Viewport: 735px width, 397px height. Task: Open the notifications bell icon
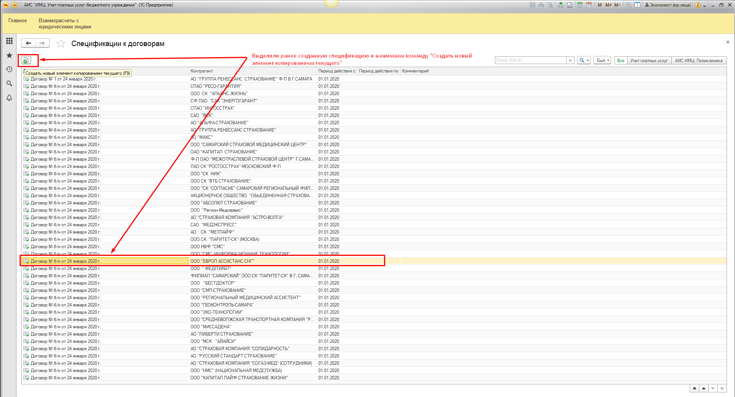(x=9, y=98)
